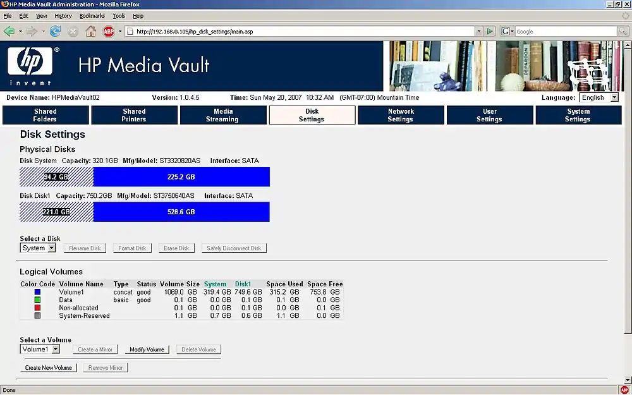Screen dimensions: 632x395
Task: Go to the browser Home page icon
Action: click(91, 31)
